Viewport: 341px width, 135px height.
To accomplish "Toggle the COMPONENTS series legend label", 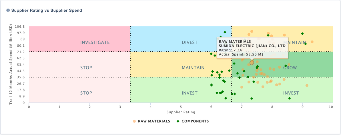I will pyautogui.click(x=195, y=121).
